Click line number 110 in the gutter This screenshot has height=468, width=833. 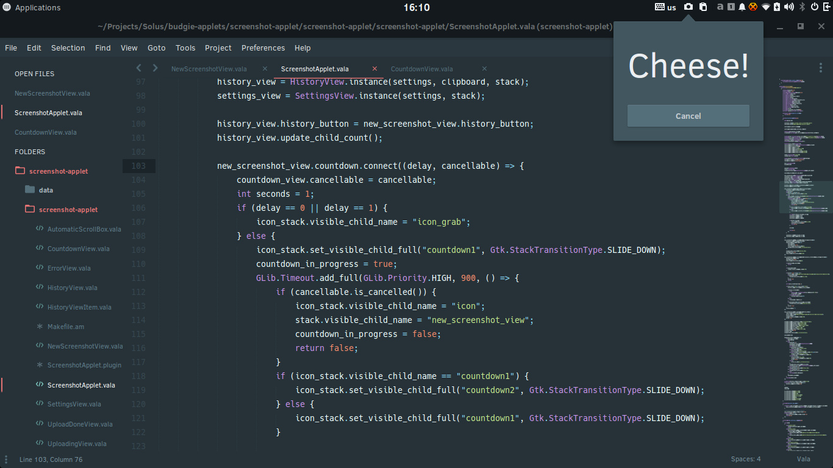click(x=138, y=264)
